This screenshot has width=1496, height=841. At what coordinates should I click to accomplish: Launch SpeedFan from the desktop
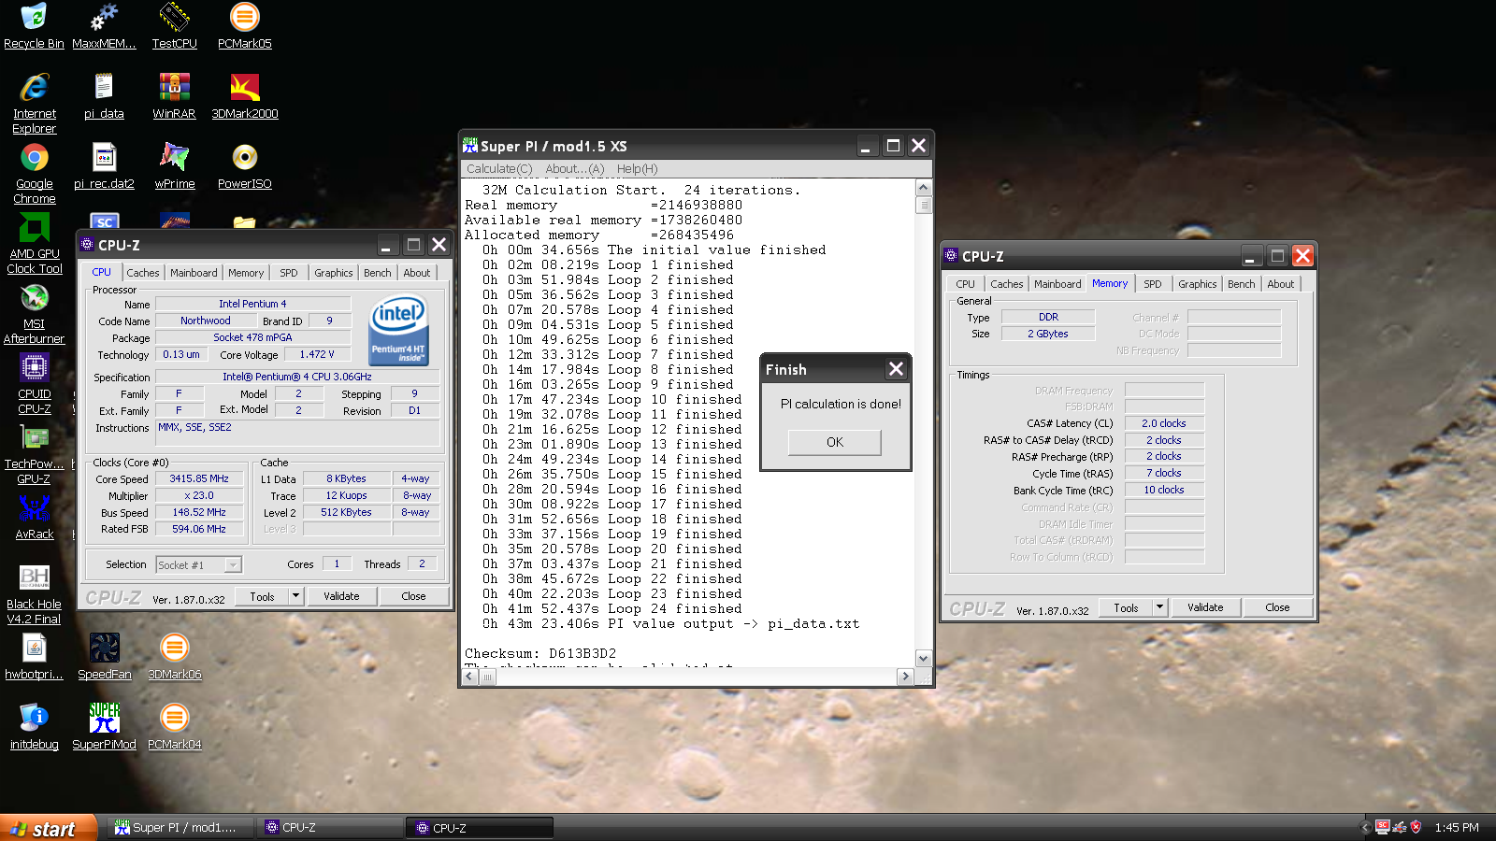pos(104,658)
